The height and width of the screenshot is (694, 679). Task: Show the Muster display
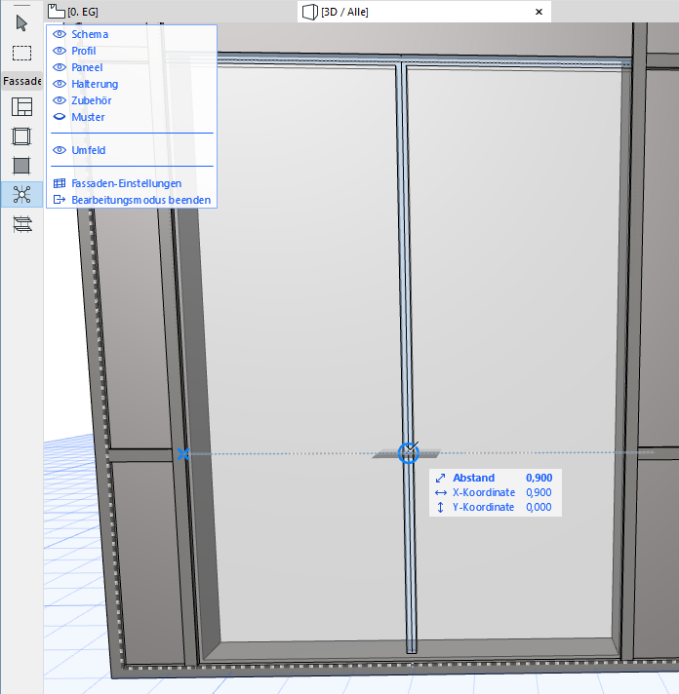(60, 117)
